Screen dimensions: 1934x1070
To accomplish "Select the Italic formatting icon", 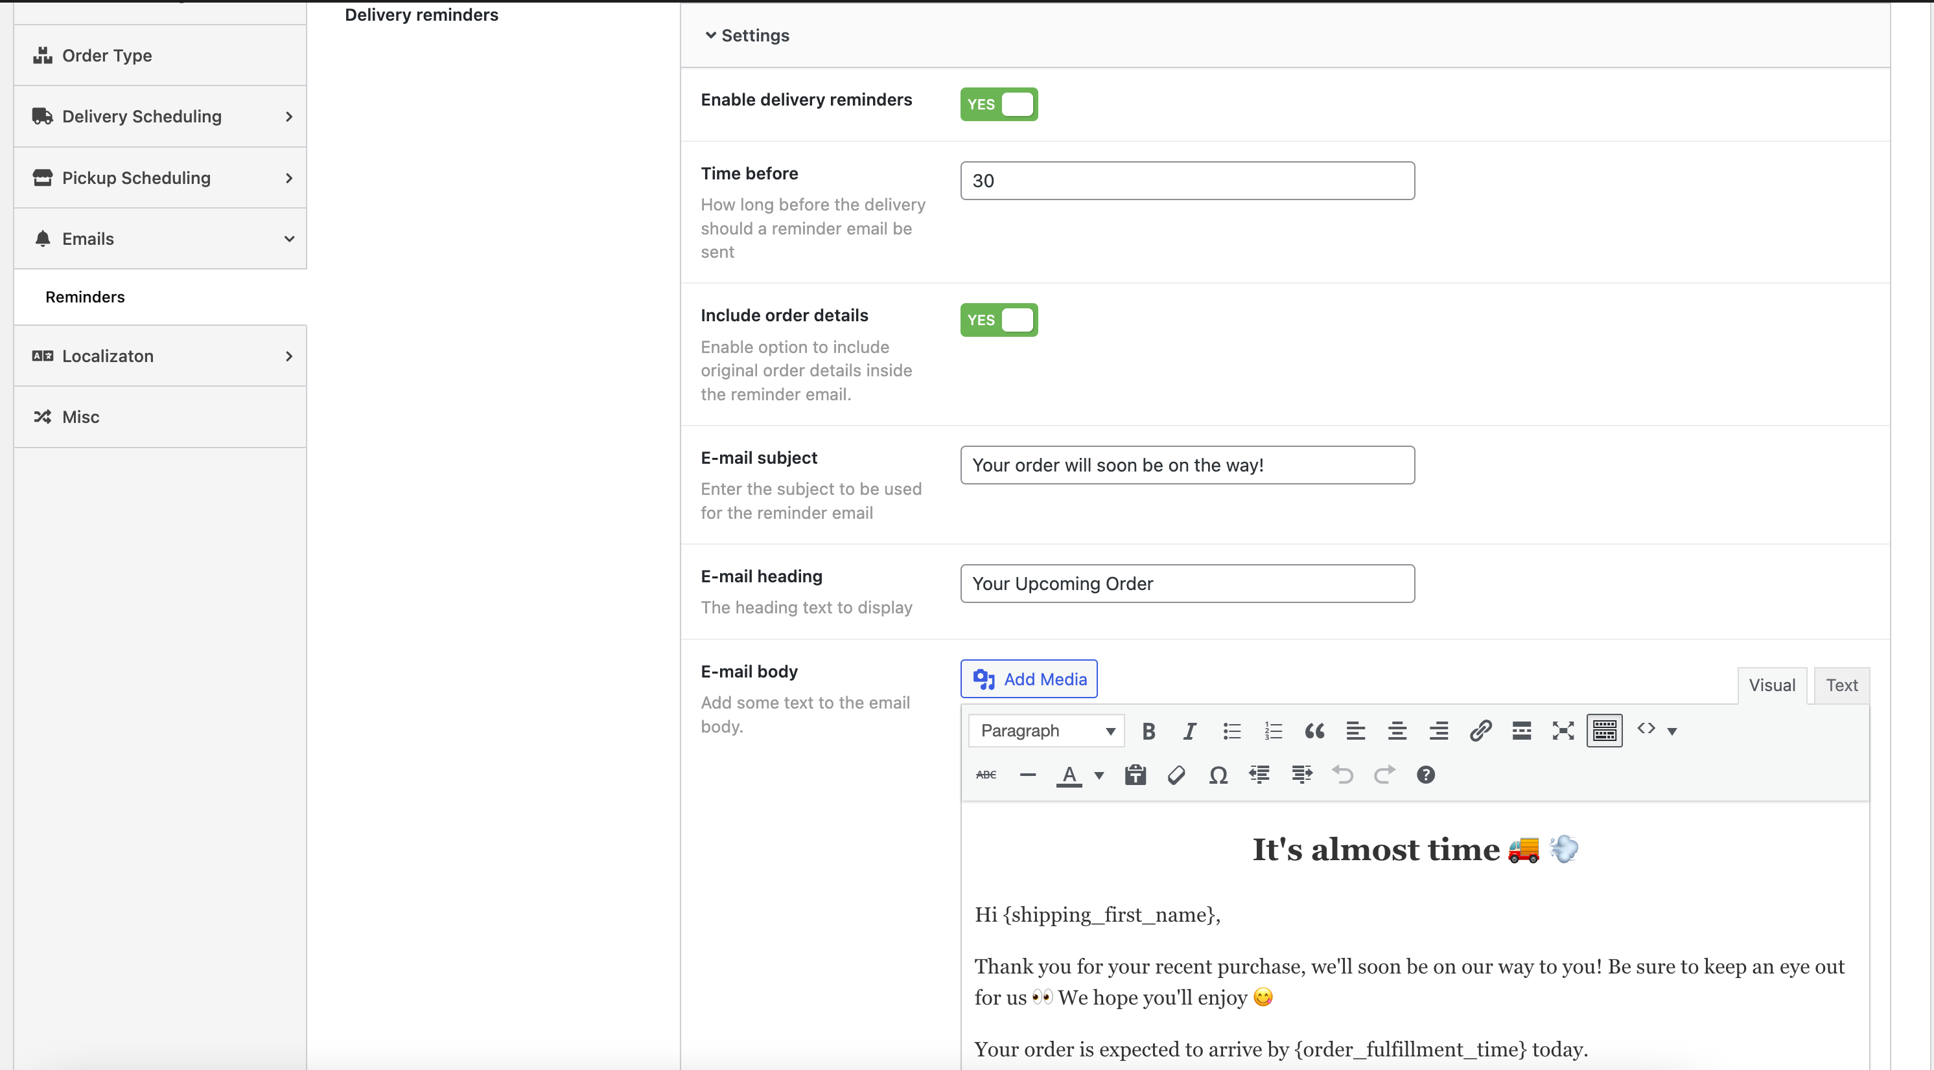I will tap(1188, 730).
